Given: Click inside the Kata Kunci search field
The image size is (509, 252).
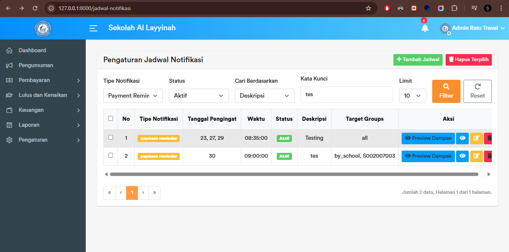Looking at the screenshot, I should click(x=346, y=94).
